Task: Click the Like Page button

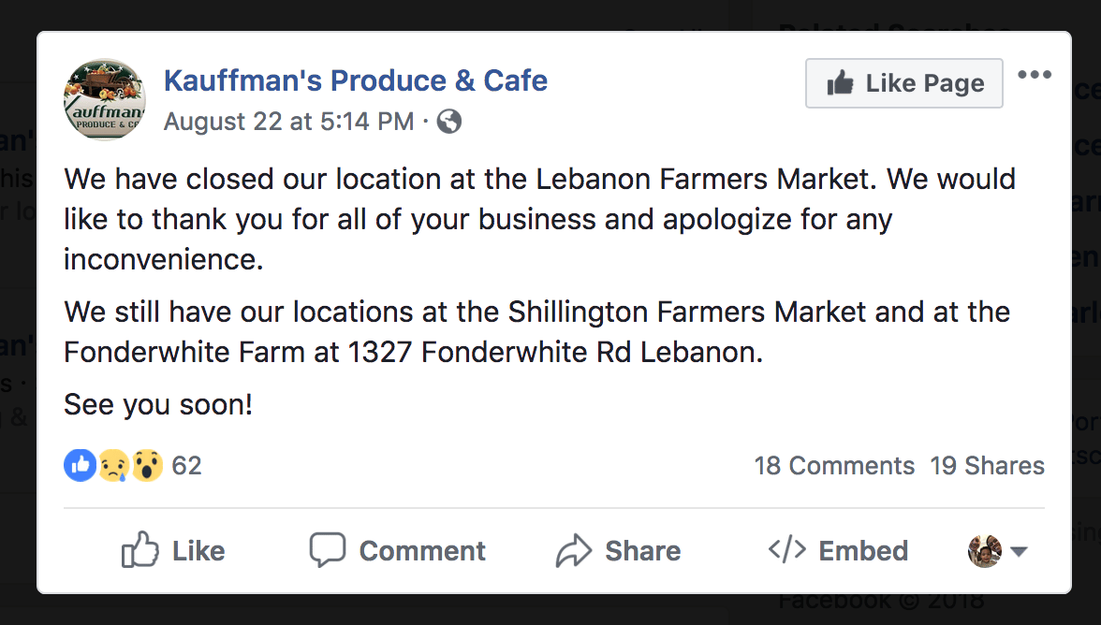Action: (x=904, y=82)
